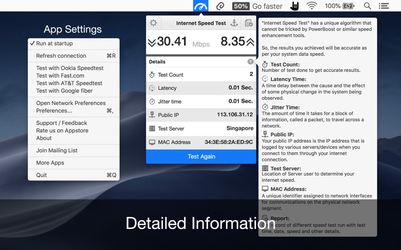Click the Mbps unit label
Screen dimensions: 401x250
[x=201, y=44]
